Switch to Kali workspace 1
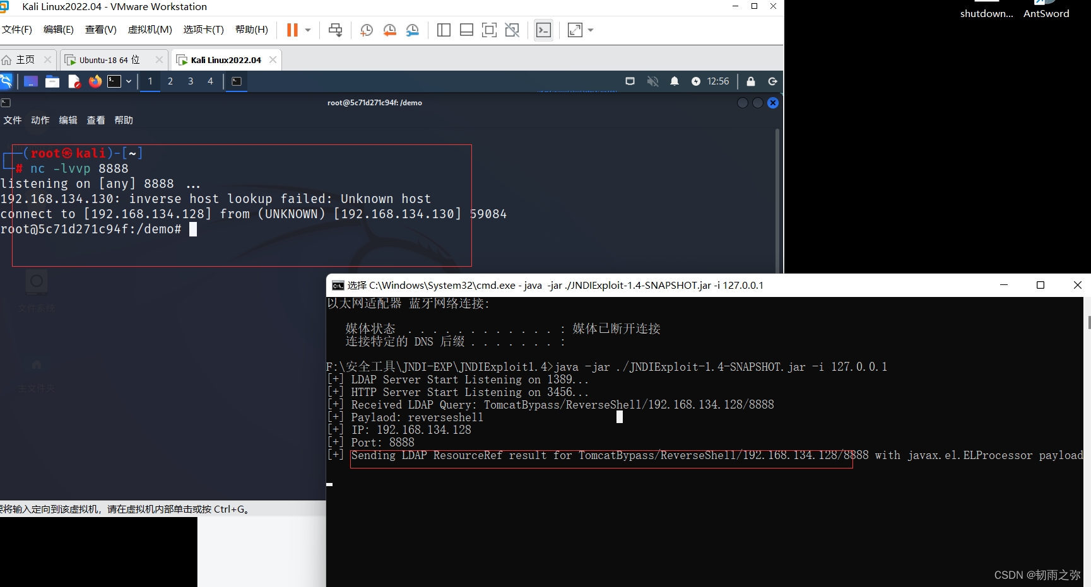Viewport: 1091px width, 587px height. 150,81
